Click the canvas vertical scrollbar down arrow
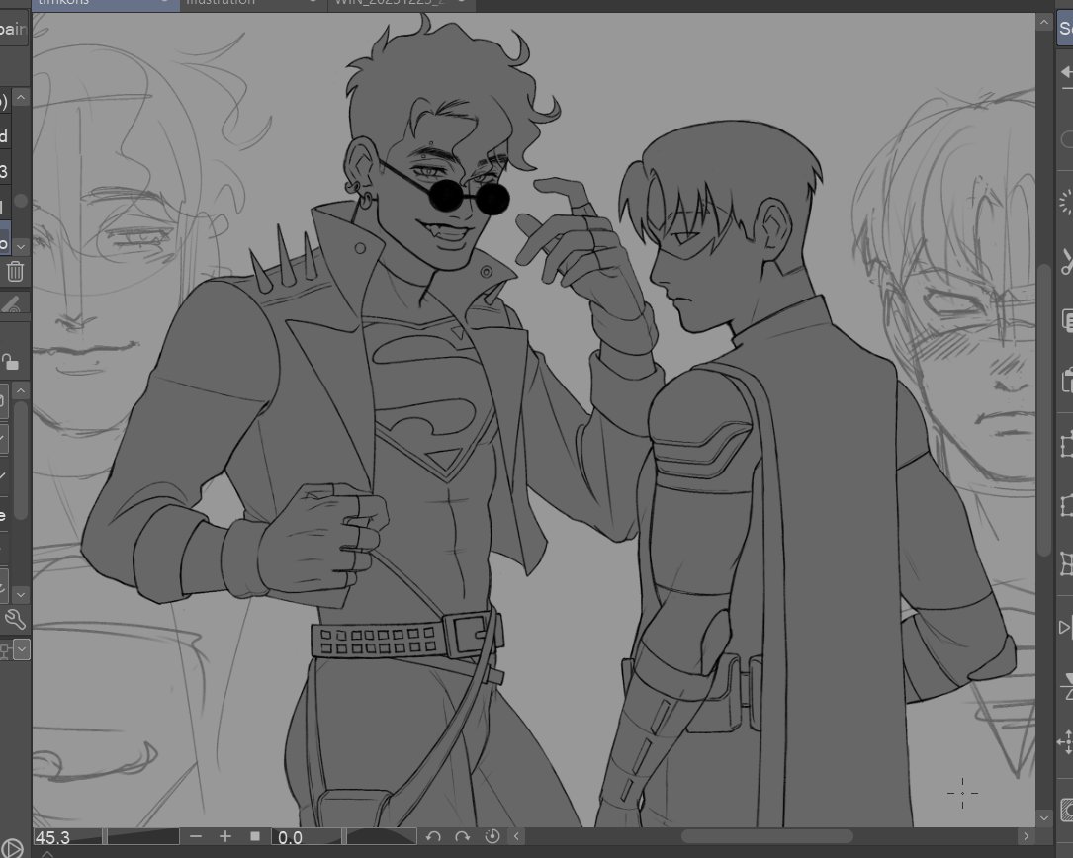Screen dimensions: 1073x858 1043,817
